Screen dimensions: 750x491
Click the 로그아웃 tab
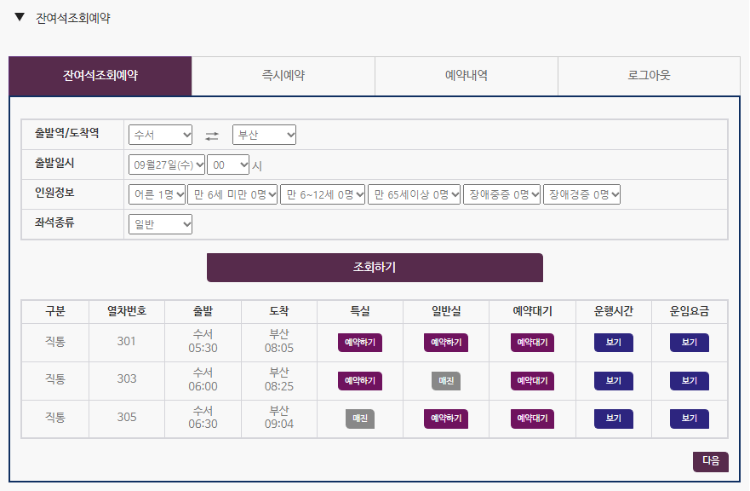(x=650, y=76)
